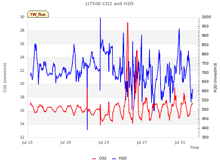220x165 pixels.
Task: Click the 30 label on the CO2 axis
Action: point(22,17)
